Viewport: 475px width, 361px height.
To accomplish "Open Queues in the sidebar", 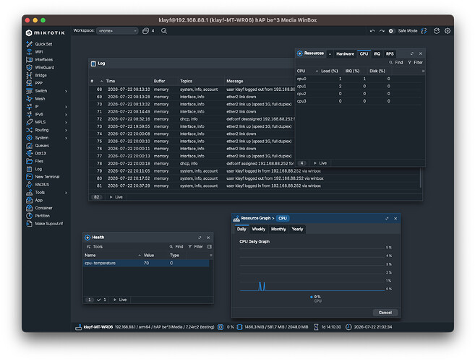I will coord(42,146).
